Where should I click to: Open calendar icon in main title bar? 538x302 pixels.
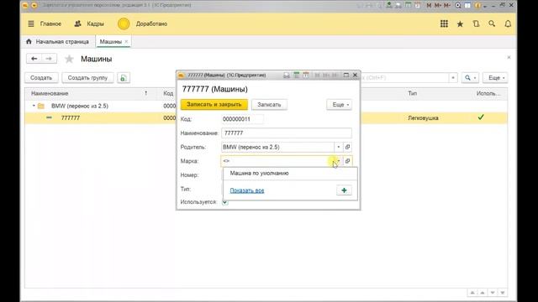point(418,5)
